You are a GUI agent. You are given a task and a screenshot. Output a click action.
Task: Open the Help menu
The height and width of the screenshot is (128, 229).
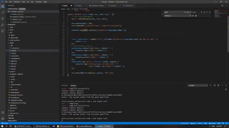coord(45,2)
